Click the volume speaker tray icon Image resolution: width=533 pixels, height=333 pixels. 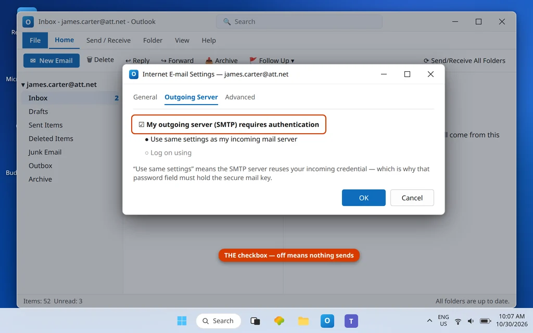(x=471, y=321)
